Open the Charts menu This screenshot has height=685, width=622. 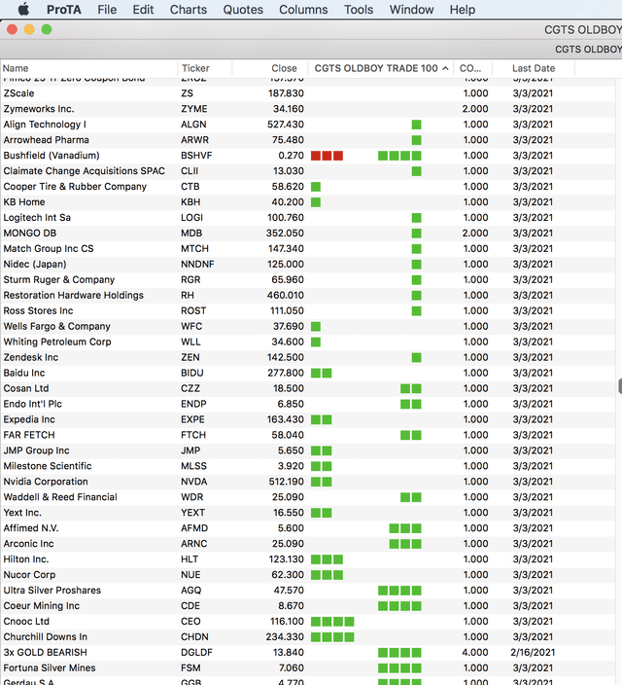coord(189,9)
